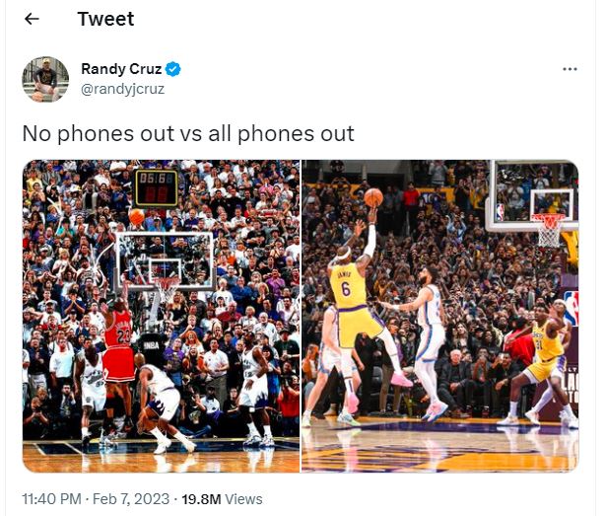Open the left Chicago Bulls game photo

coord(162,316)
